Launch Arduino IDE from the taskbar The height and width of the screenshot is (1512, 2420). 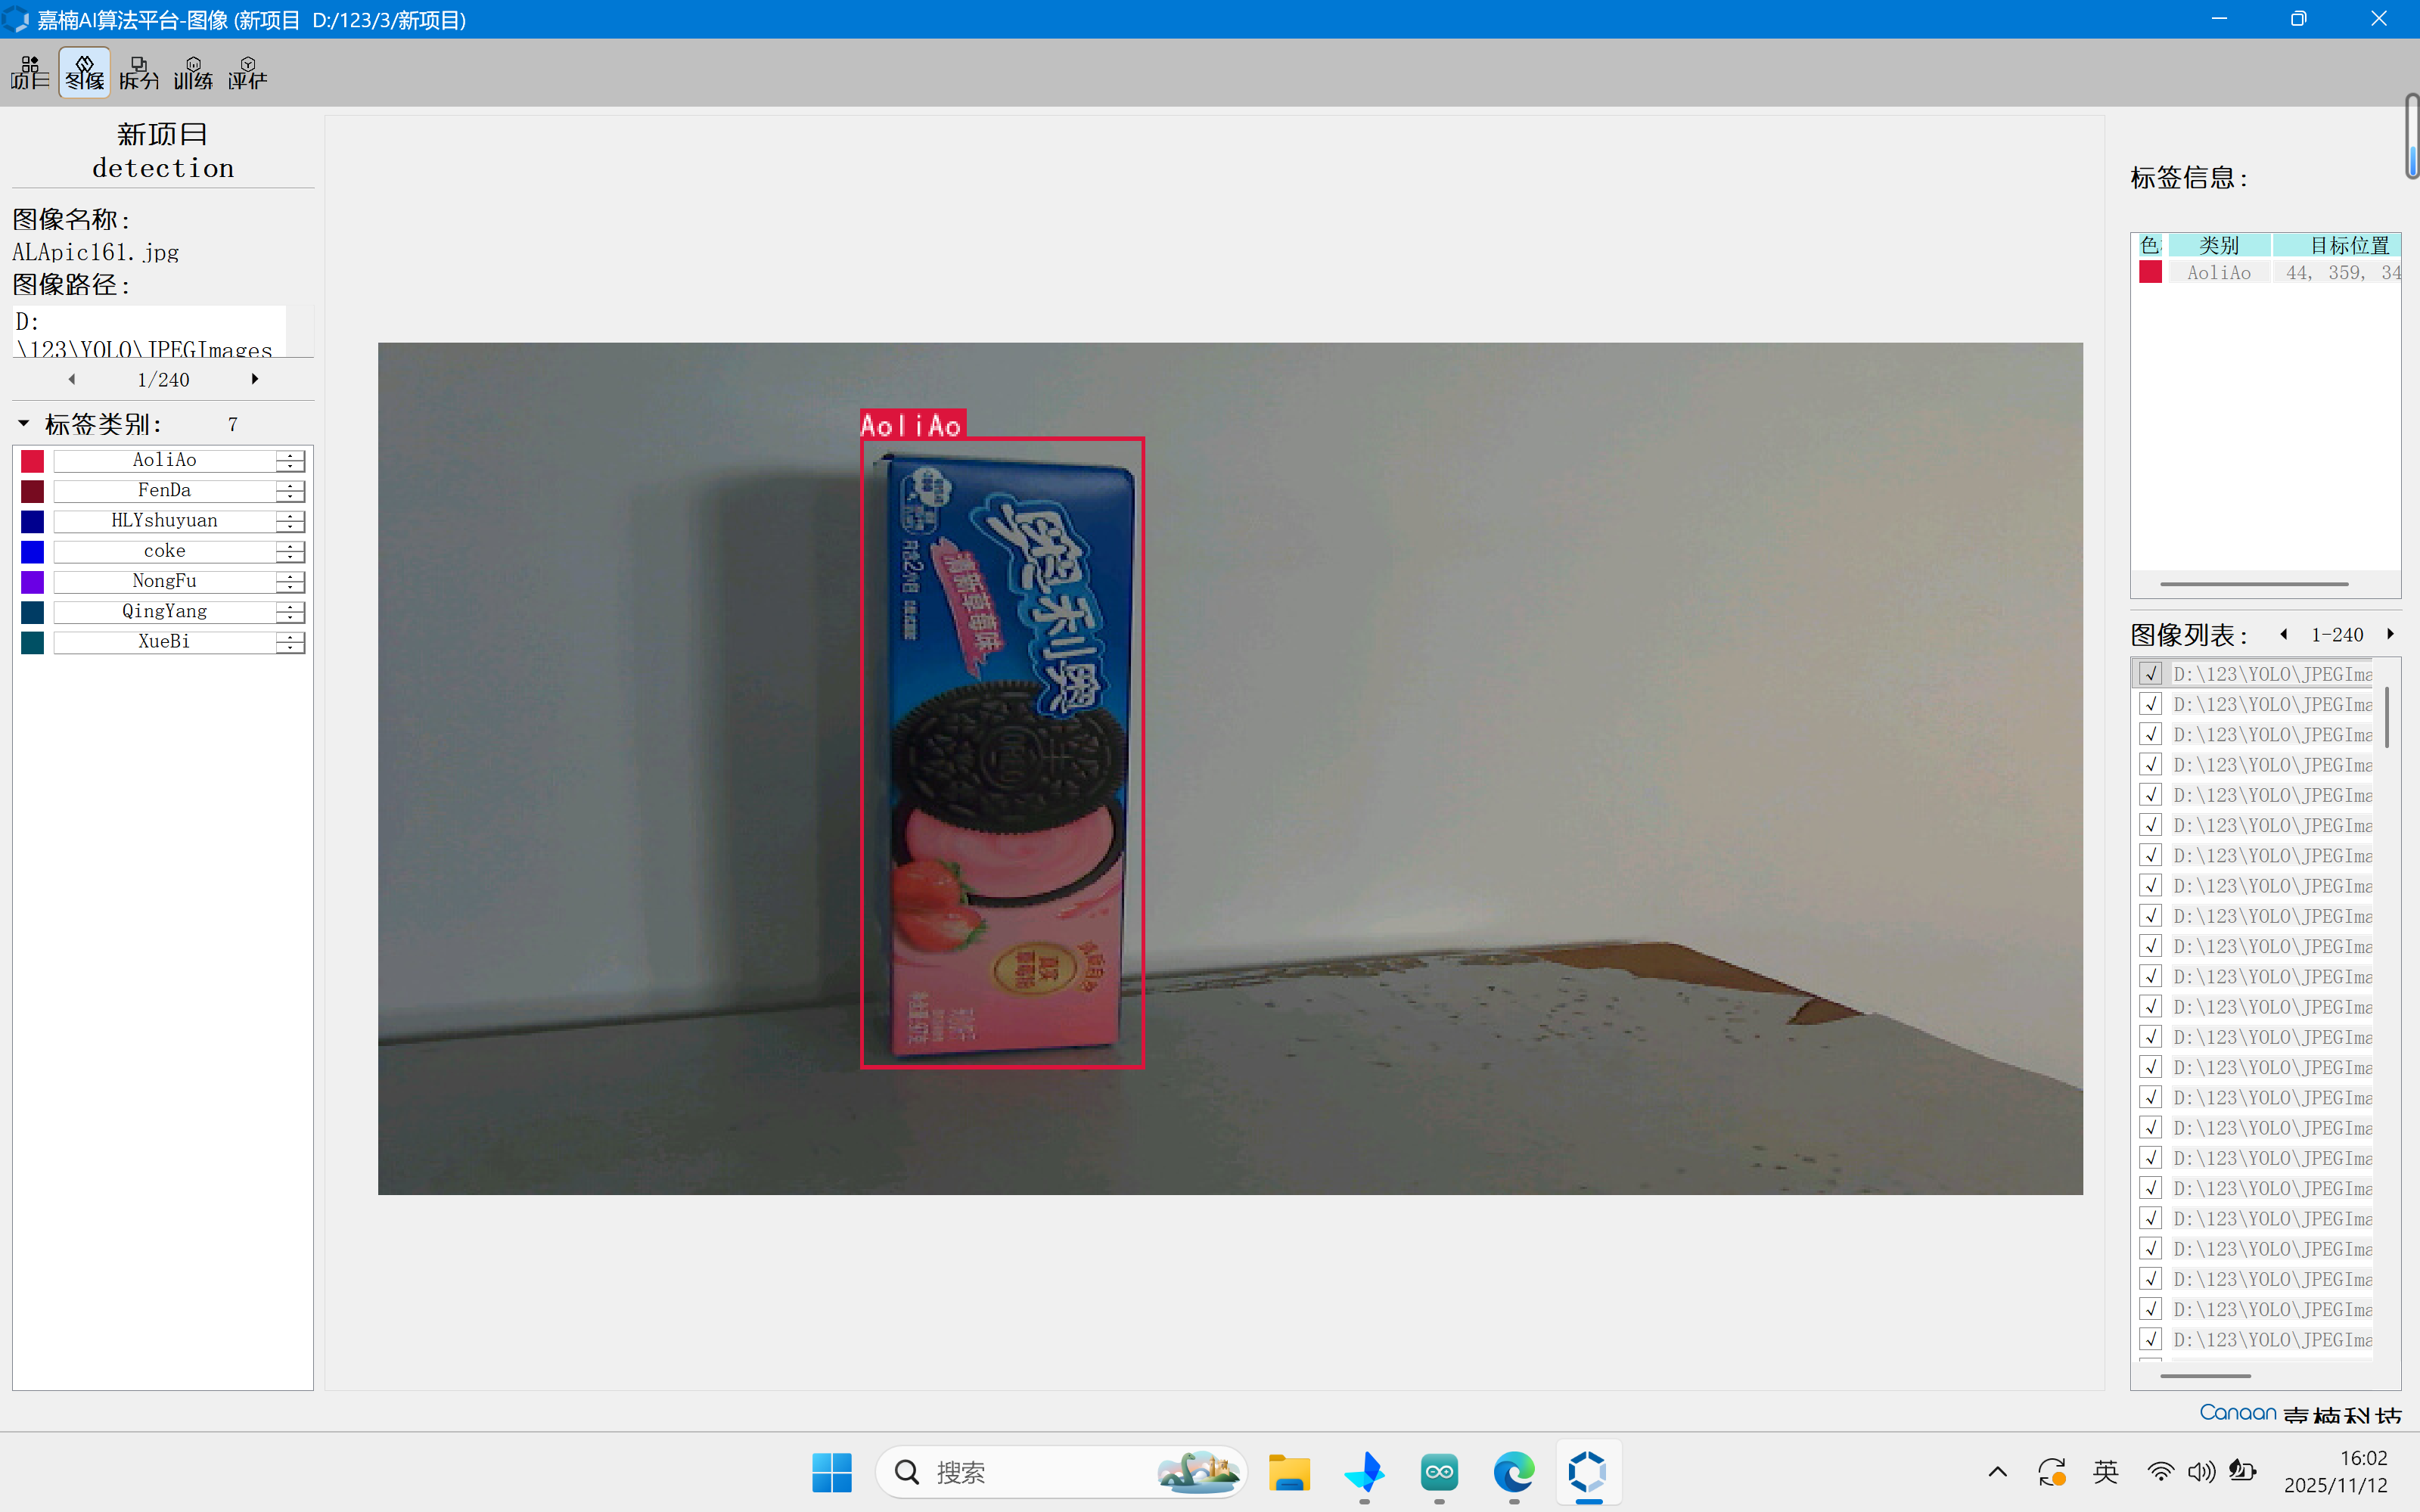coord(1439,1472)
